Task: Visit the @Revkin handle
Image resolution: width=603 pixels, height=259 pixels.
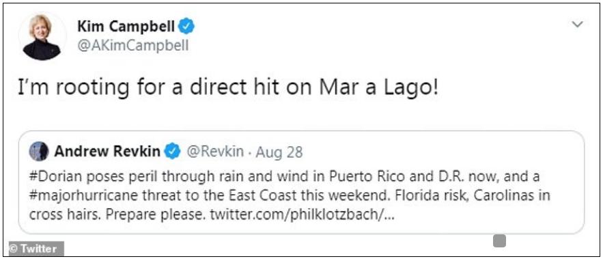Action: (215, 152)
